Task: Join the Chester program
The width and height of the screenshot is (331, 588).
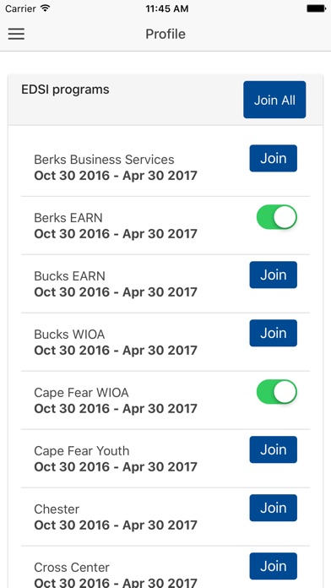Action: pos(274,508)
